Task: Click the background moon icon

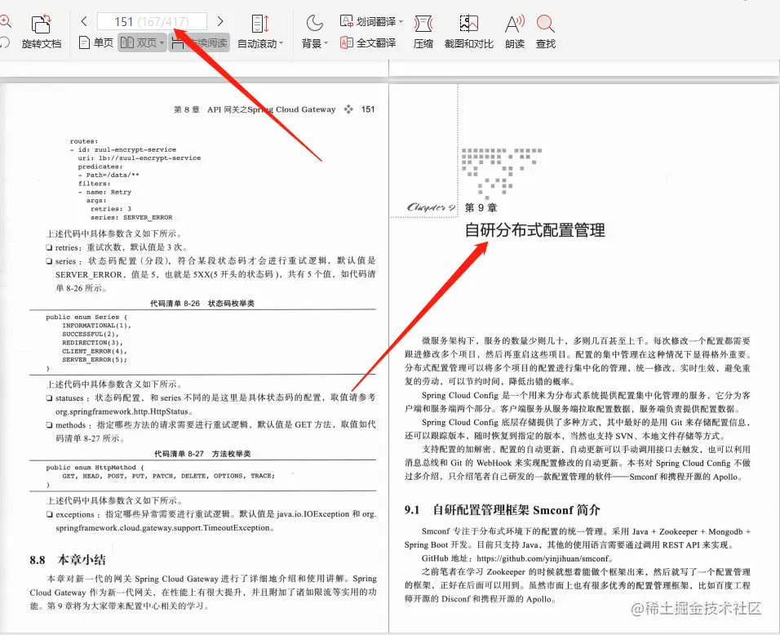Action: click(314, 23)
